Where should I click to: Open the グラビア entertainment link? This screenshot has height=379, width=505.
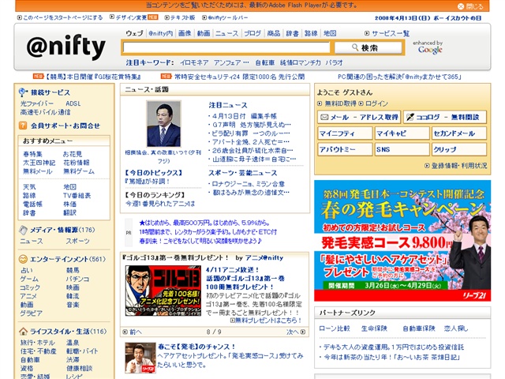(x=32, y=313)
